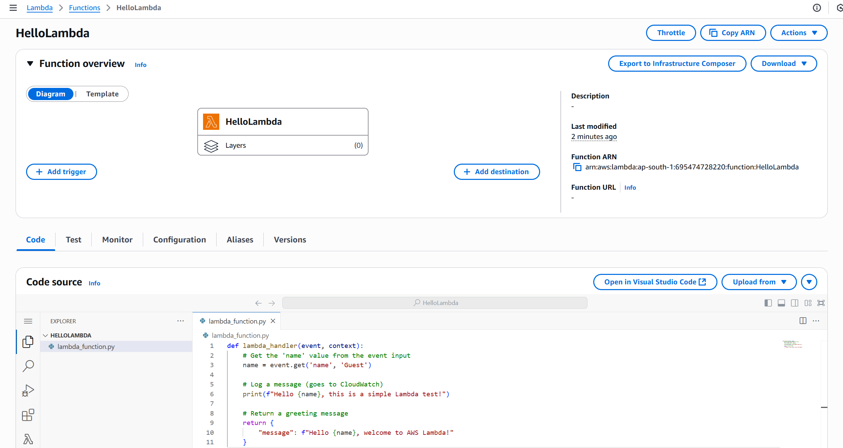This screenshot has height=448, width=843.
Task: Open the Monitor tab
Action: tap(117, 239)
